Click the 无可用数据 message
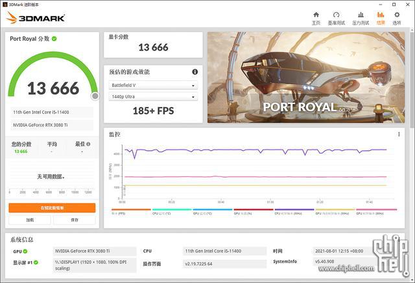Screen dimensions: 415x283 51,177
